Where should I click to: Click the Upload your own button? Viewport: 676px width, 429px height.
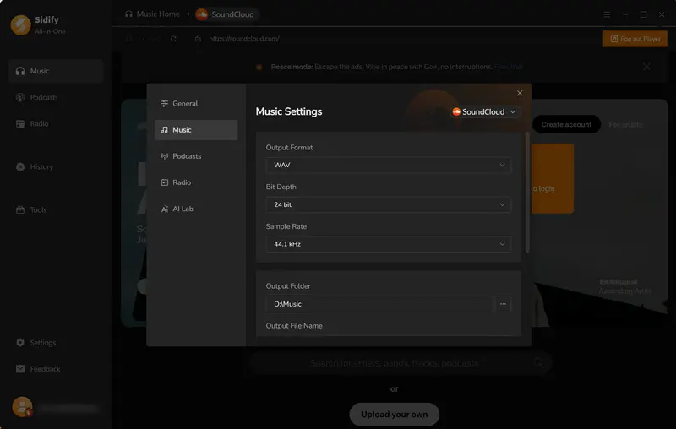tap(394, 415)
